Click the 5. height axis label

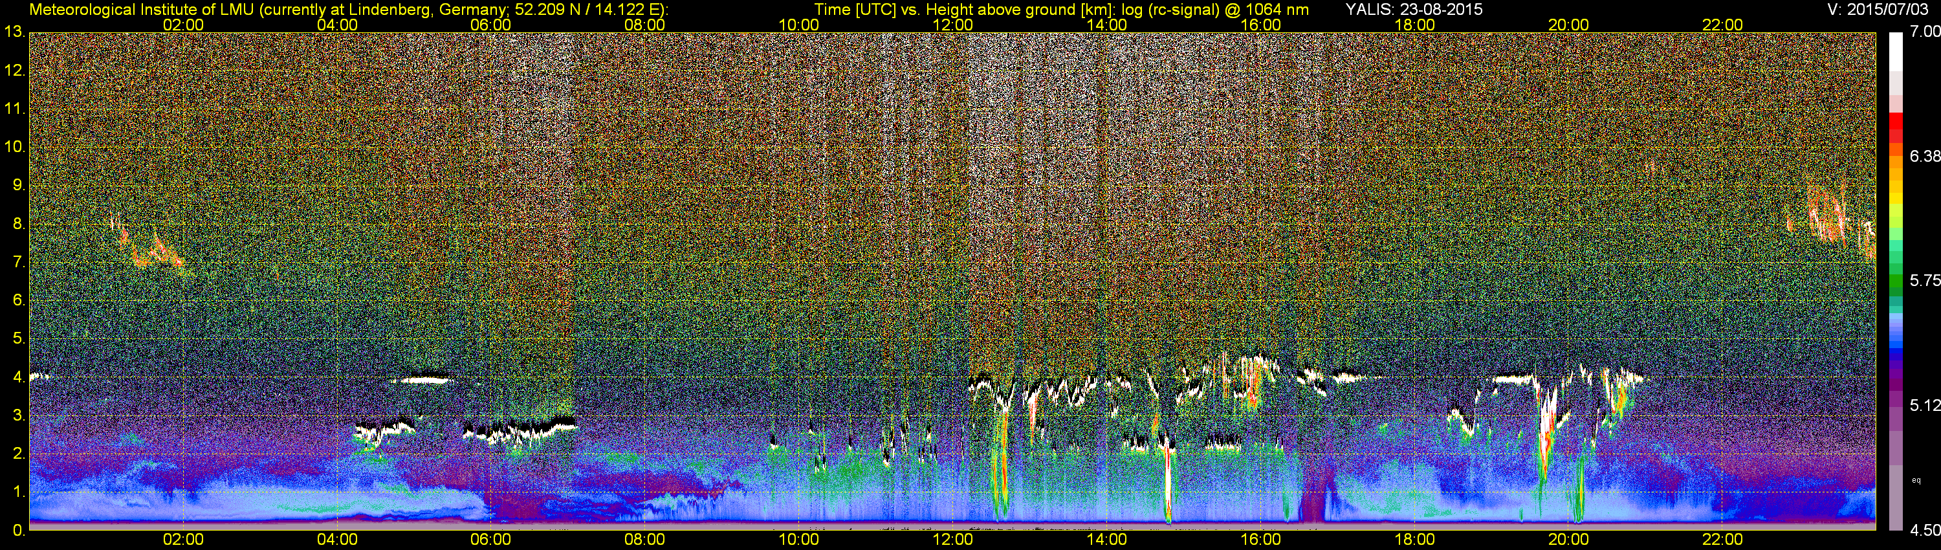coord(19,339)
